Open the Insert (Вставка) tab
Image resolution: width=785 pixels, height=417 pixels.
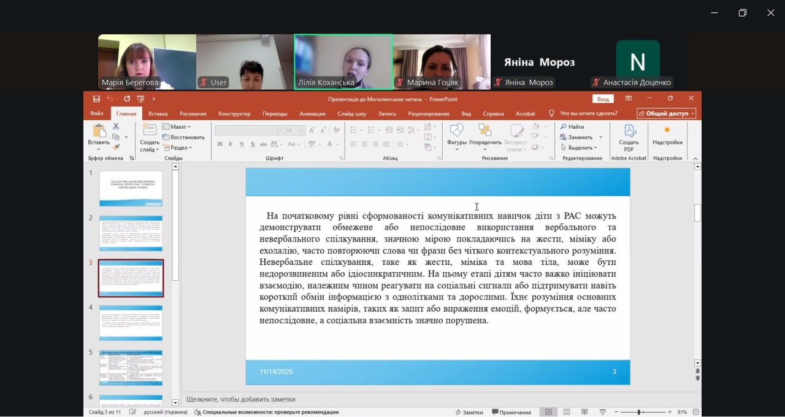pyautogui.click(x=158, y=113)
